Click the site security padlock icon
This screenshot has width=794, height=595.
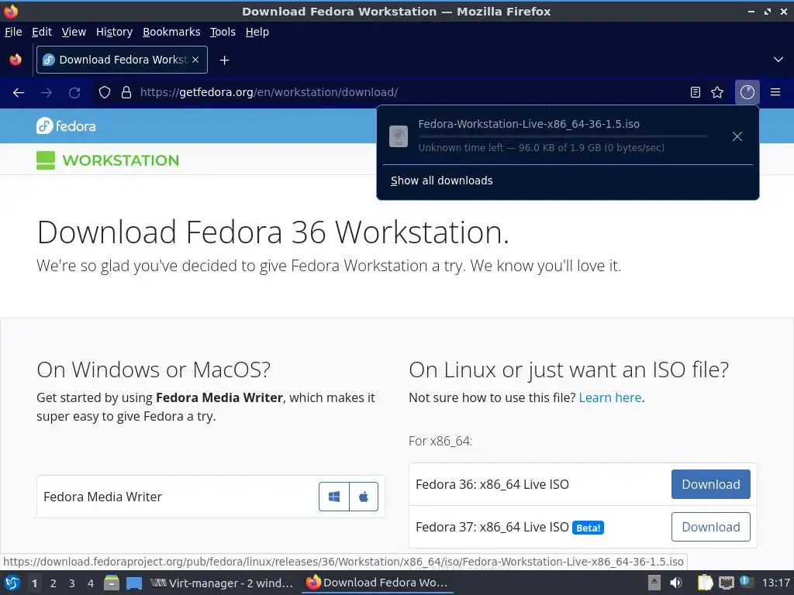click(x=126, y=92)
